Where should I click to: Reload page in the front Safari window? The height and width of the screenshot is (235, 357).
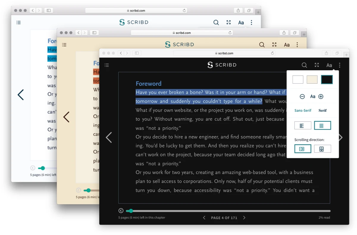[x=272, y=53]
